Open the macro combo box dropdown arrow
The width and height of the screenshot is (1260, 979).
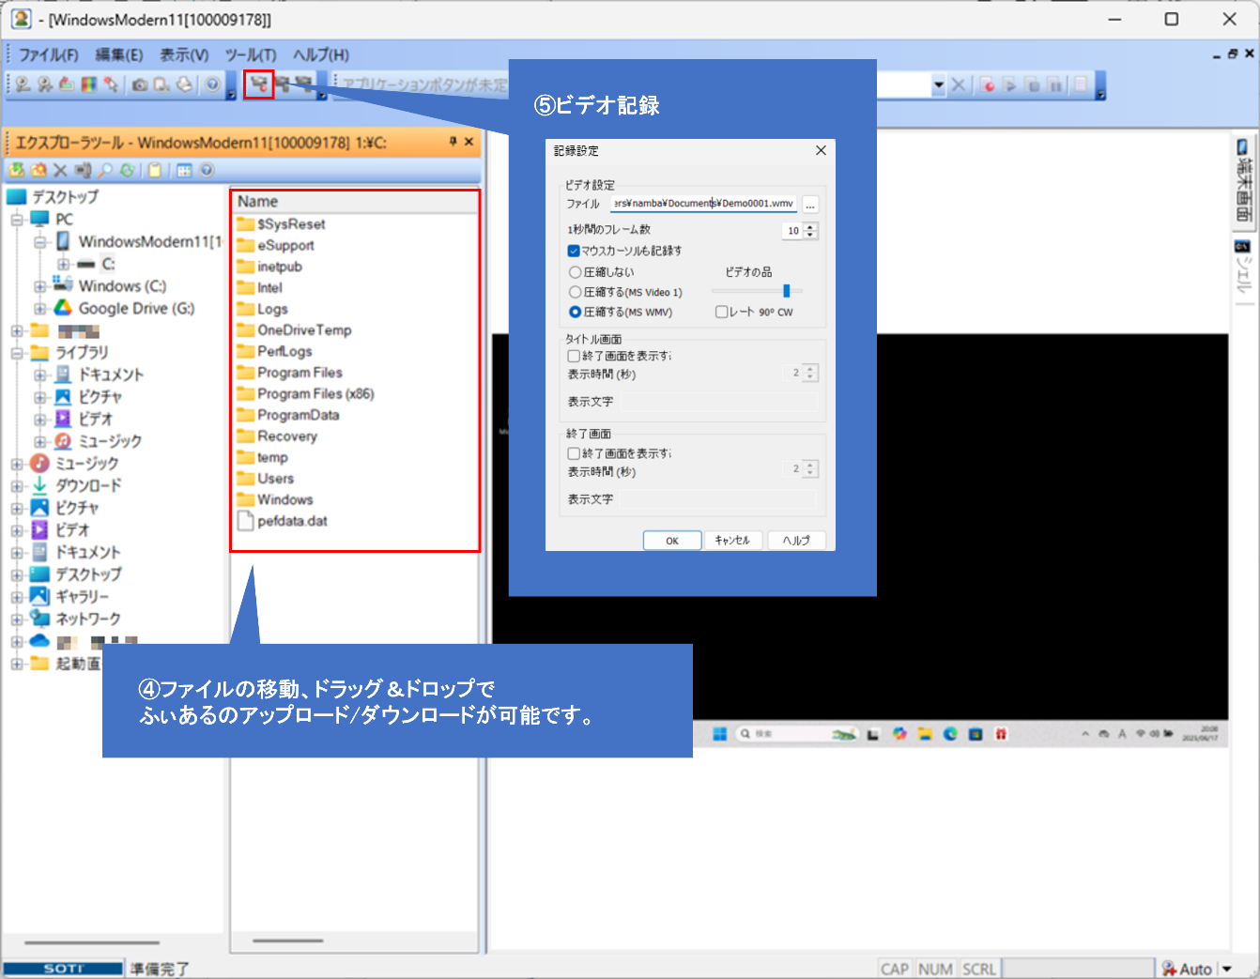click(939, 85)
